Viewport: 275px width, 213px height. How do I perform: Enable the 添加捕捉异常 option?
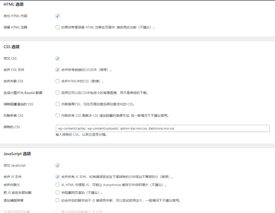tap(57, 200)
